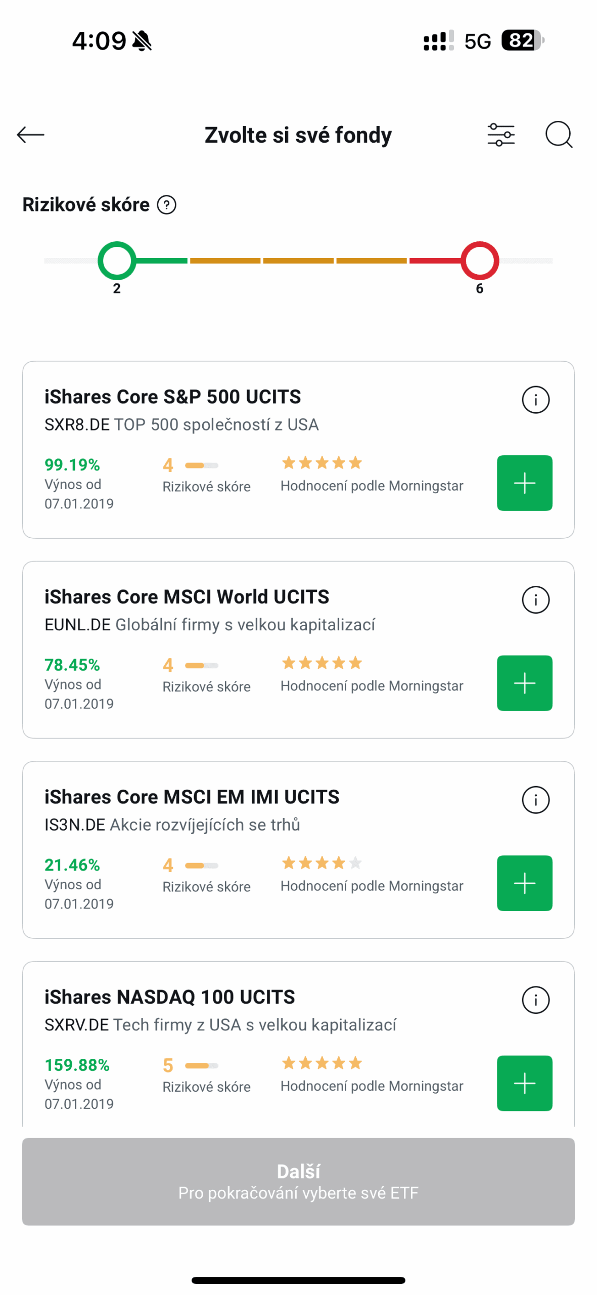Open info for iShares NASDAQ 100 UCITS

pos(535,999)
